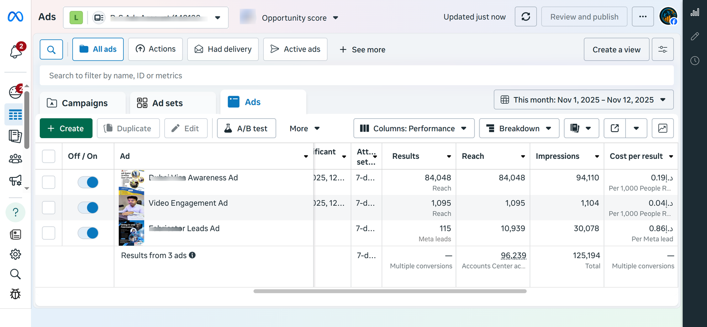
Task: Click the 96,239 total reach value
Action: [x=513, y=256]
